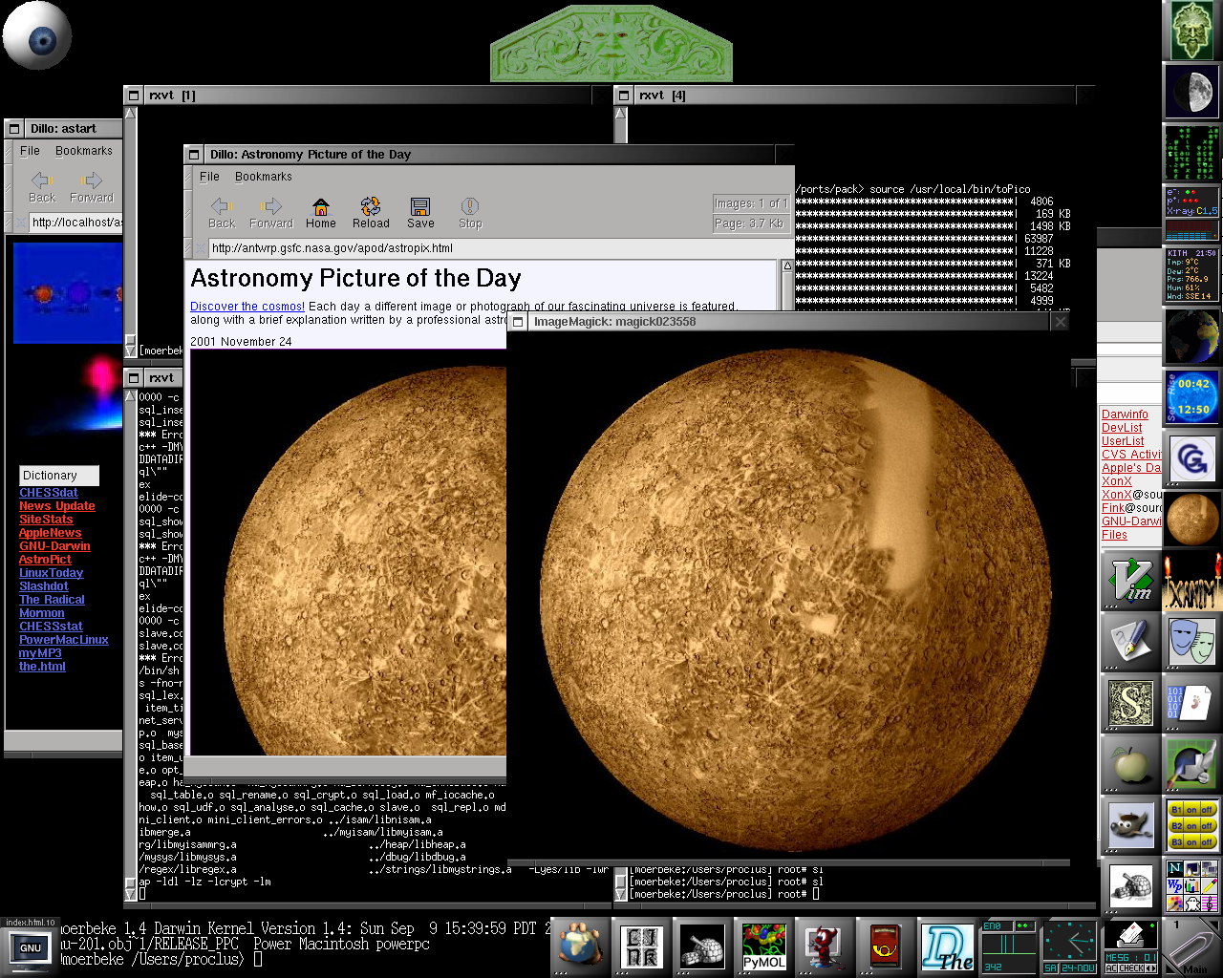Screen dimensions: 1223x978
Task: Follow the 'Discover the cosmos!' link
Action: (x=247, y=307)
